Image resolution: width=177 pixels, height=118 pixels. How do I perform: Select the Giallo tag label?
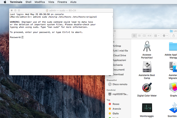pos(116,114)
